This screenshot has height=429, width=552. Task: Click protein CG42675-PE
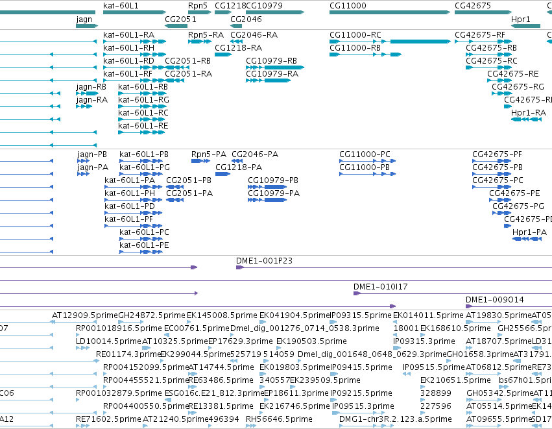514,193
